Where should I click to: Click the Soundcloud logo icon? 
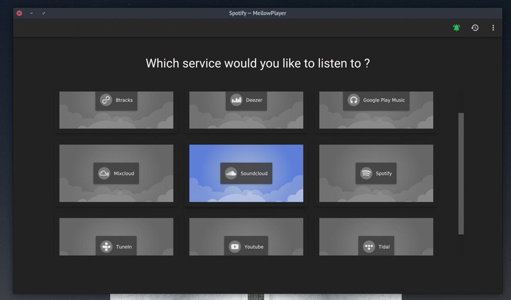click(x=231, y=174)
